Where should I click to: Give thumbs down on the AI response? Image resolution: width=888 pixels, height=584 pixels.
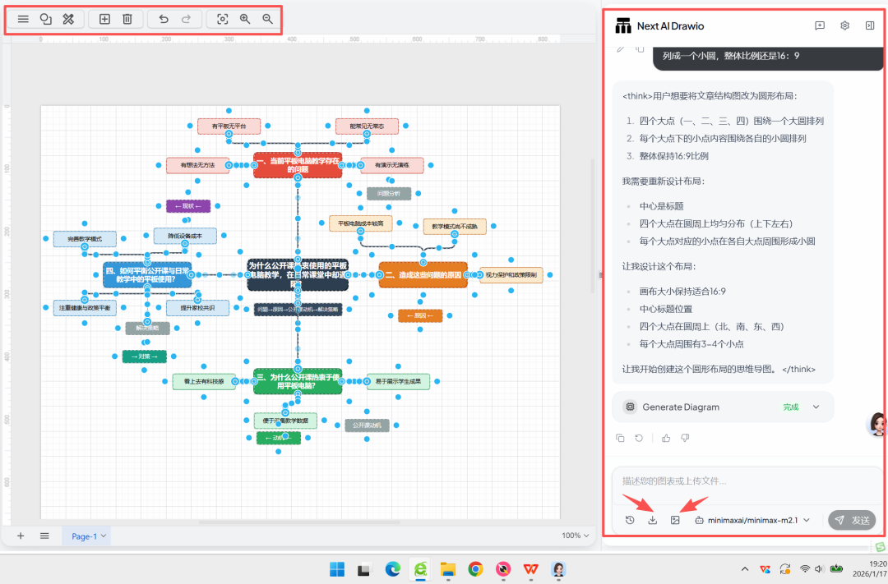pyautogui.click(x=685, y=438)
